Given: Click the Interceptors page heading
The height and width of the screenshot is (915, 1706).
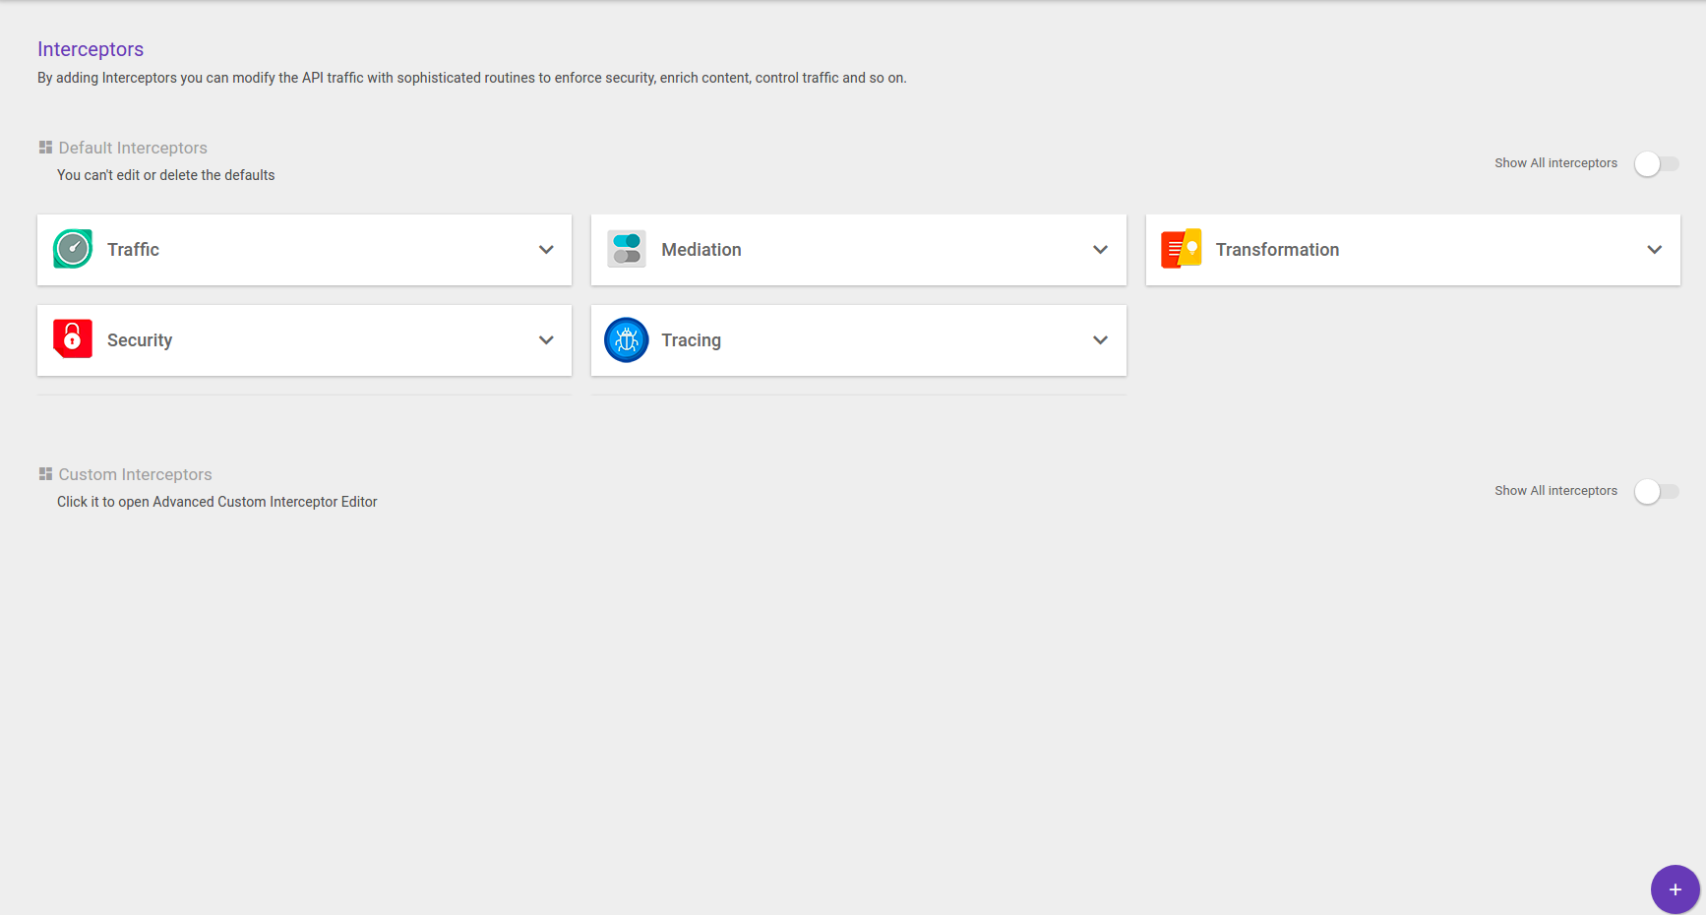Looking at the screenshot, I should click(x=91, y=49).
